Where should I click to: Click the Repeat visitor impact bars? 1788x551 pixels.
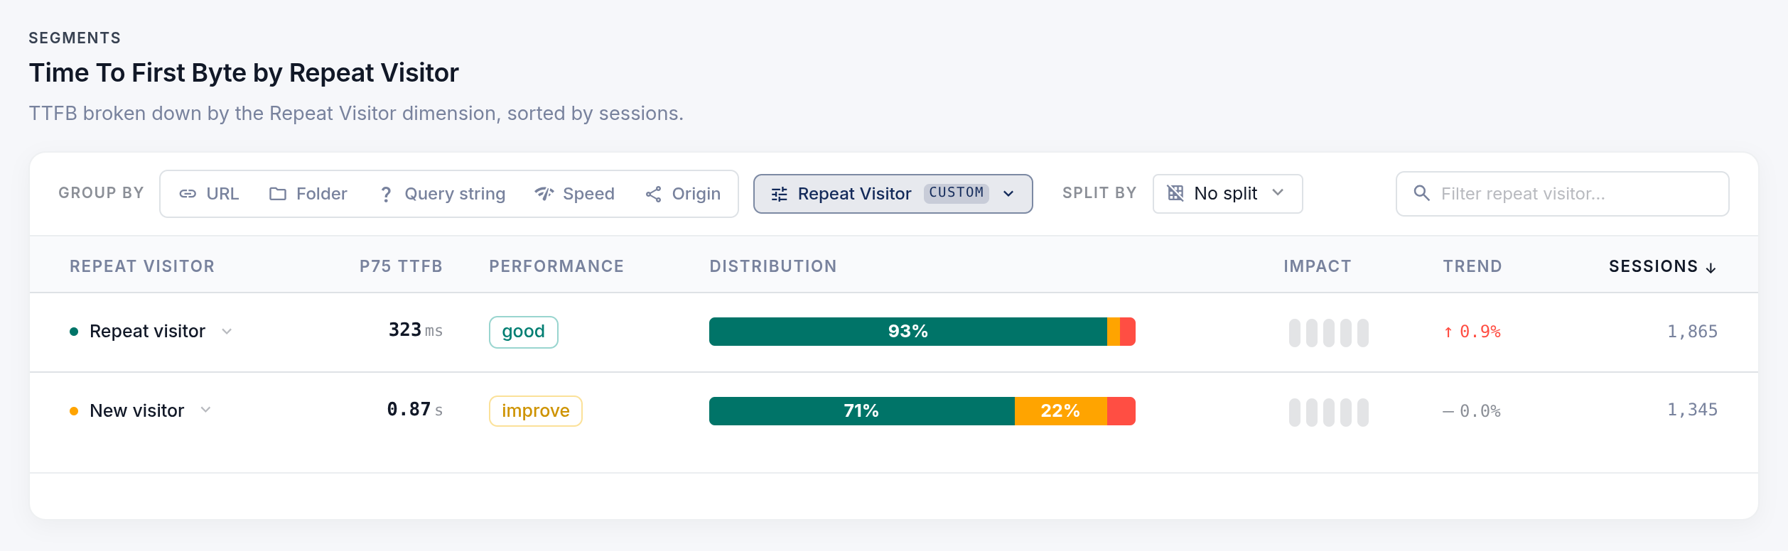coord(1329,332)
